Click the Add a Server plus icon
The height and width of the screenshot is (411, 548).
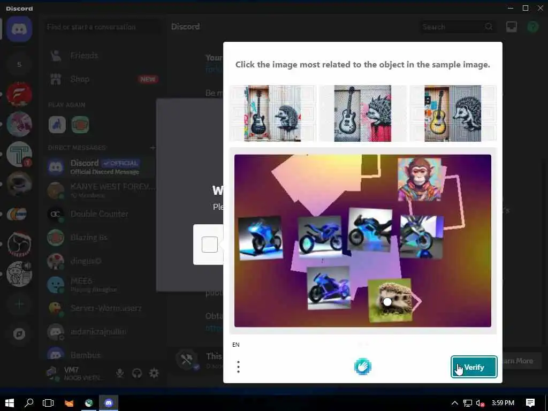19,304
